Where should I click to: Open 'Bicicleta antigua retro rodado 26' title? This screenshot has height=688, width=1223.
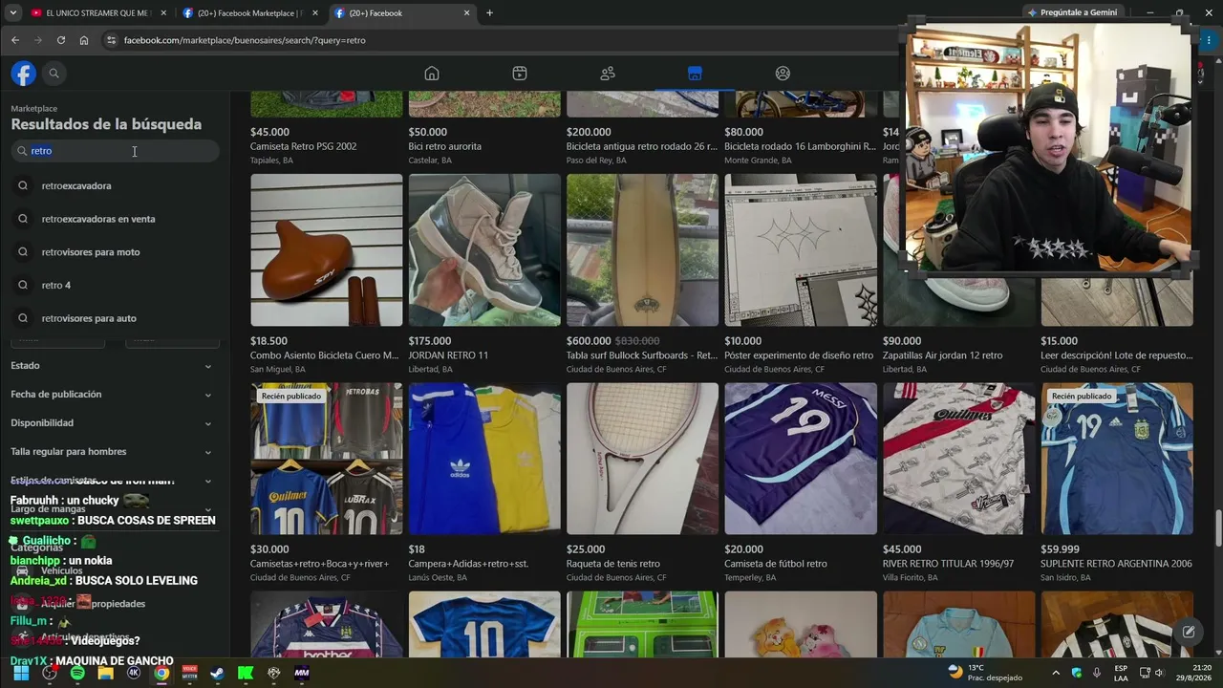point(642,147)
